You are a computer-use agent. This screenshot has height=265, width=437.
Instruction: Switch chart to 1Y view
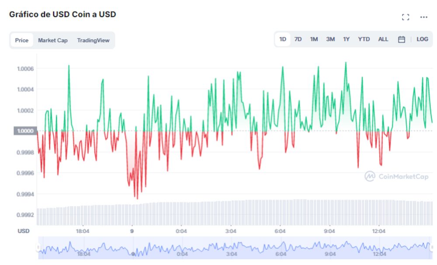click(345, 39)
